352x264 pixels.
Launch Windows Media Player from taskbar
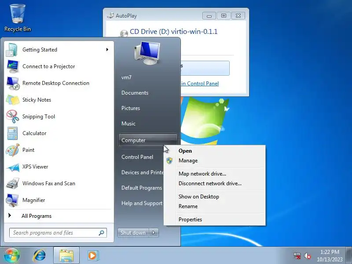[93, 256]
